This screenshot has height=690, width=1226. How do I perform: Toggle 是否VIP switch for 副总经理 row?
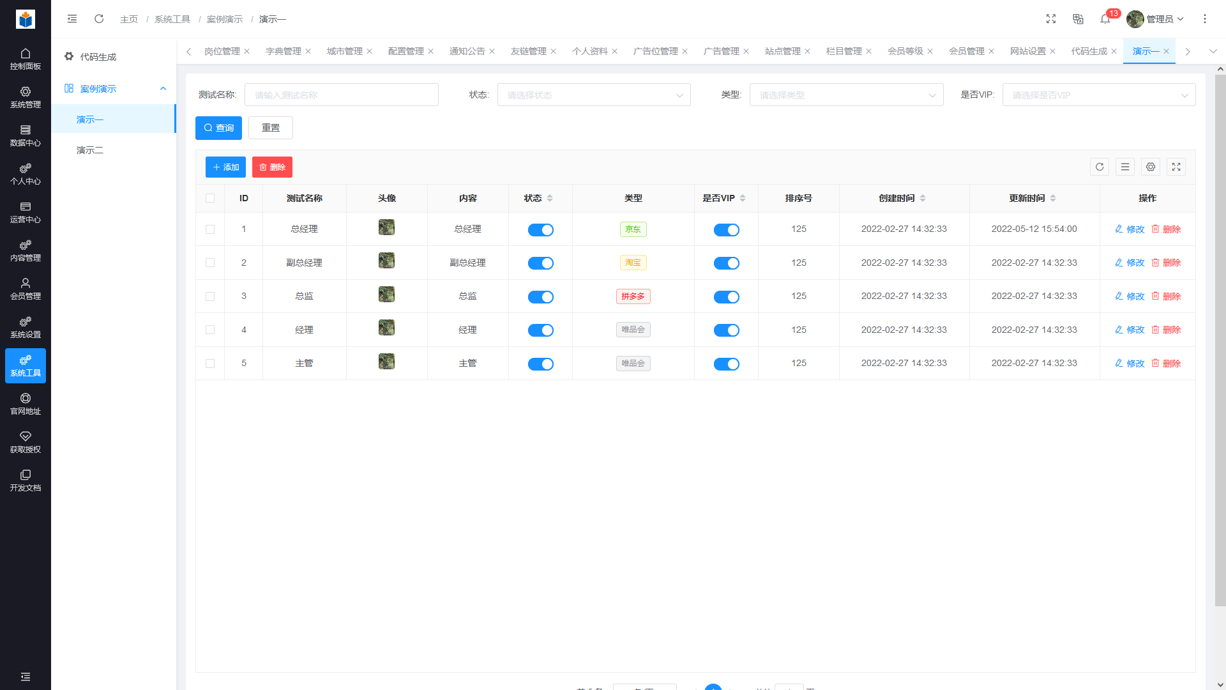727,263
